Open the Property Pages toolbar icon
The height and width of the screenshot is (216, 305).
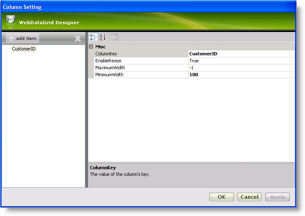pyautogui.click(x=115, y=37)
